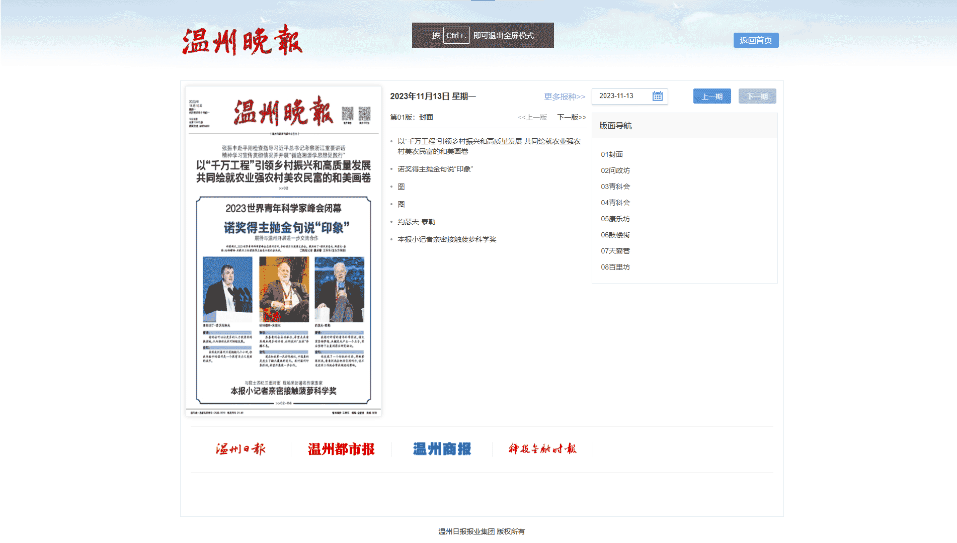Click the 第01版:封面 page label
This screenshot has width=957, height=543.
click(412, 117)
